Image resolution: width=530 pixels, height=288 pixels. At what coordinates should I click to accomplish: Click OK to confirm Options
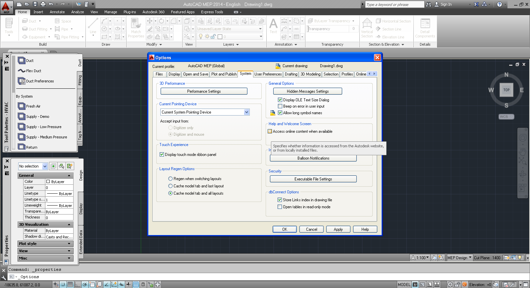285,229
